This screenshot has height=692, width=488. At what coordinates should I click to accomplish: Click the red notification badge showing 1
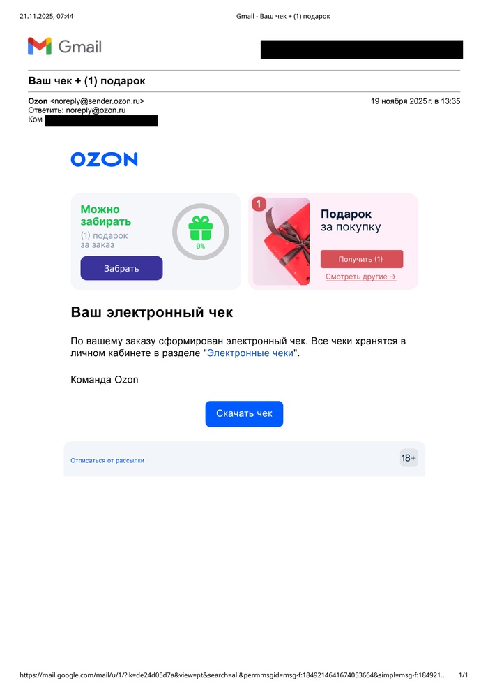pyautogui.click(x=259, y=204)
